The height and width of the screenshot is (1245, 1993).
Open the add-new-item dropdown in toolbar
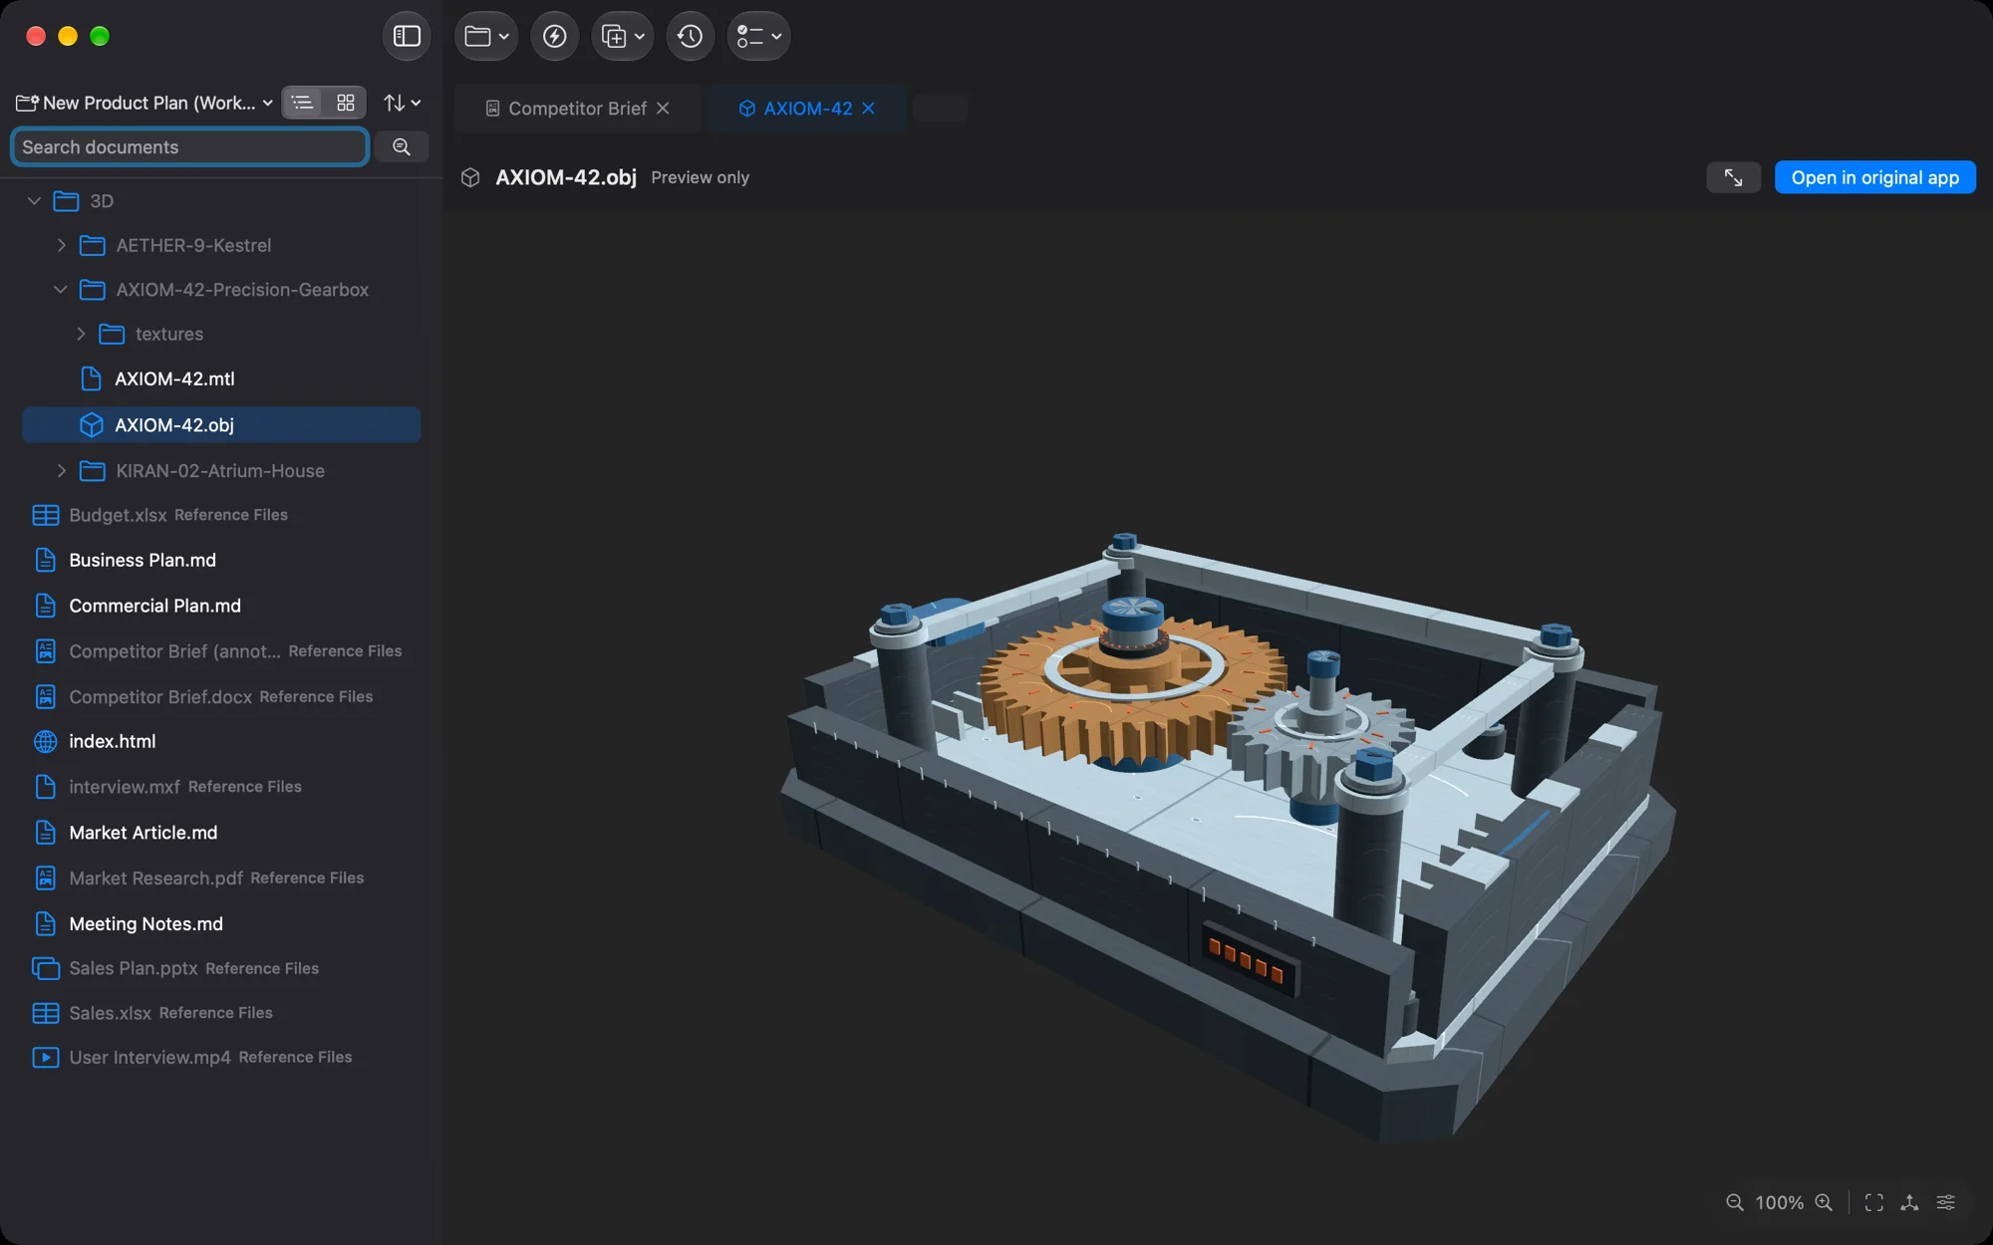[x=623, y=37]
